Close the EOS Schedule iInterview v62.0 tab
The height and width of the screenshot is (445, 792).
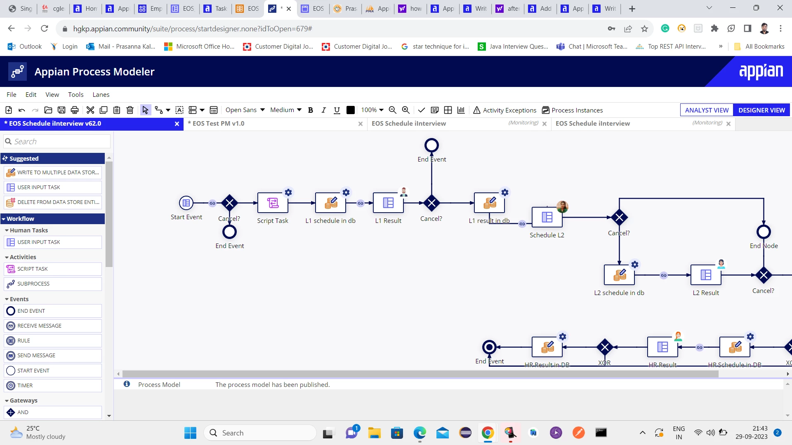coord(177,124)
